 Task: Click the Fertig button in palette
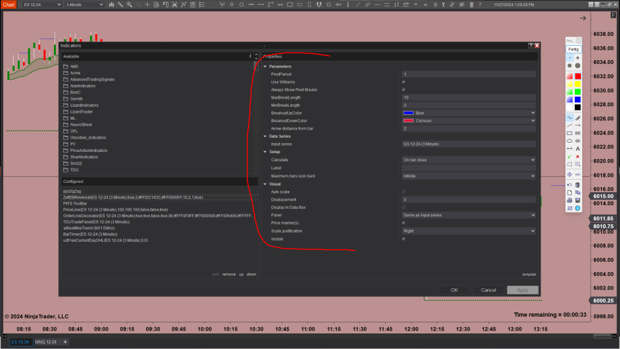coord(573,50)
